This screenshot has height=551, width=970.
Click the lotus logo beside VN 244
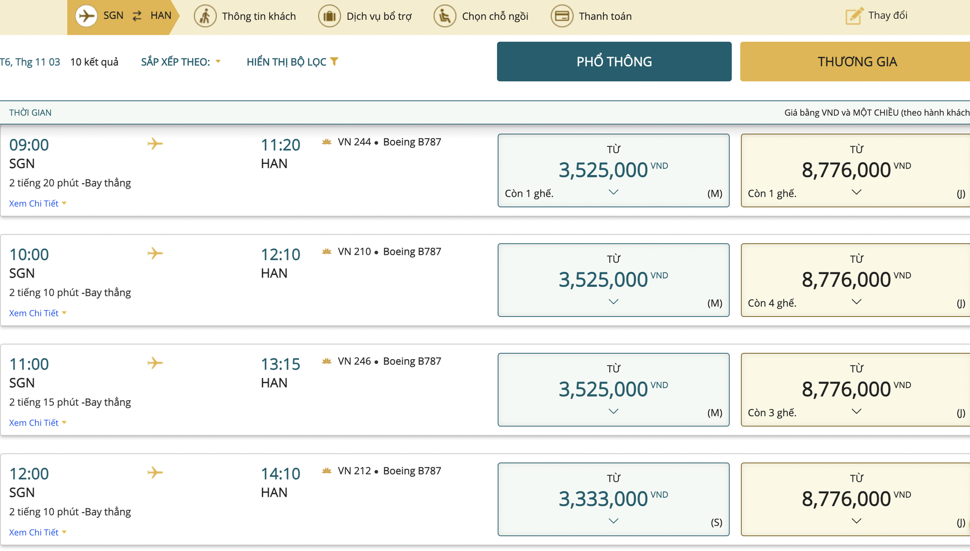tap(327, 142)
